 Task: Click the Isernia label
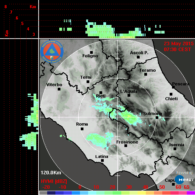[177, 145]
